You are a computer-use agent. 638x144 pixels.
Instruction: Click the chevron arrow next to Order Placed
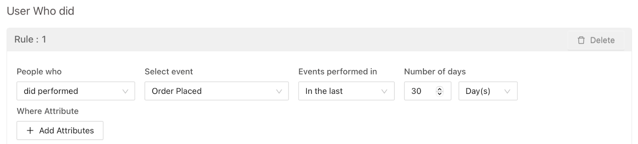279,91
